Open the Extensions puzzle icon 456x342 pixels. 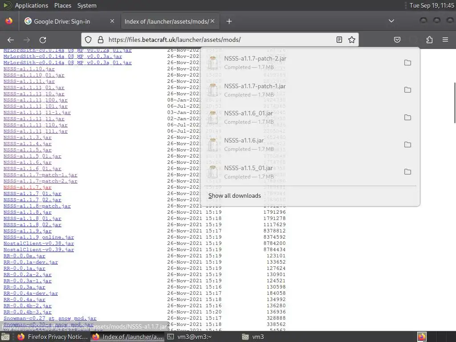[429, 40]
